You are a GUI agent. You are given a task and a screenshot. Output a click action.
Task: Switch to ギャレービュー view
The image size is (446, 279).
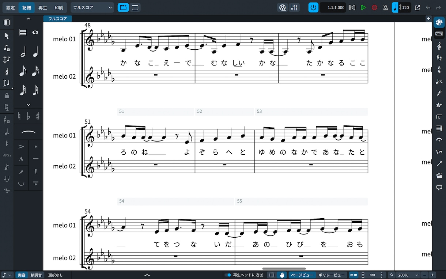click(x=332, y=275)
